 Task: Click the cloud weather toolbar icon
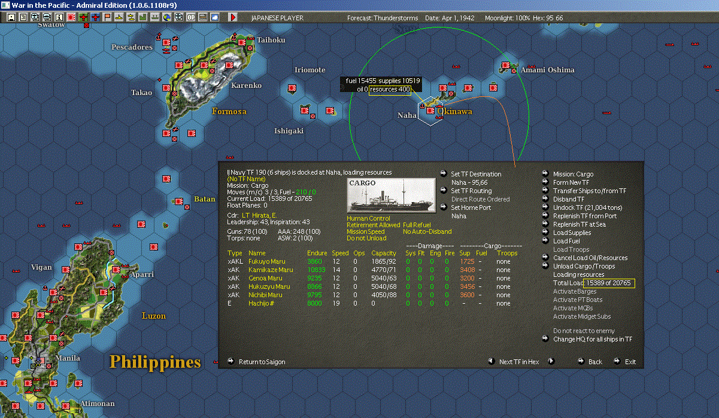pyautogui.click(x=214, y=17)
